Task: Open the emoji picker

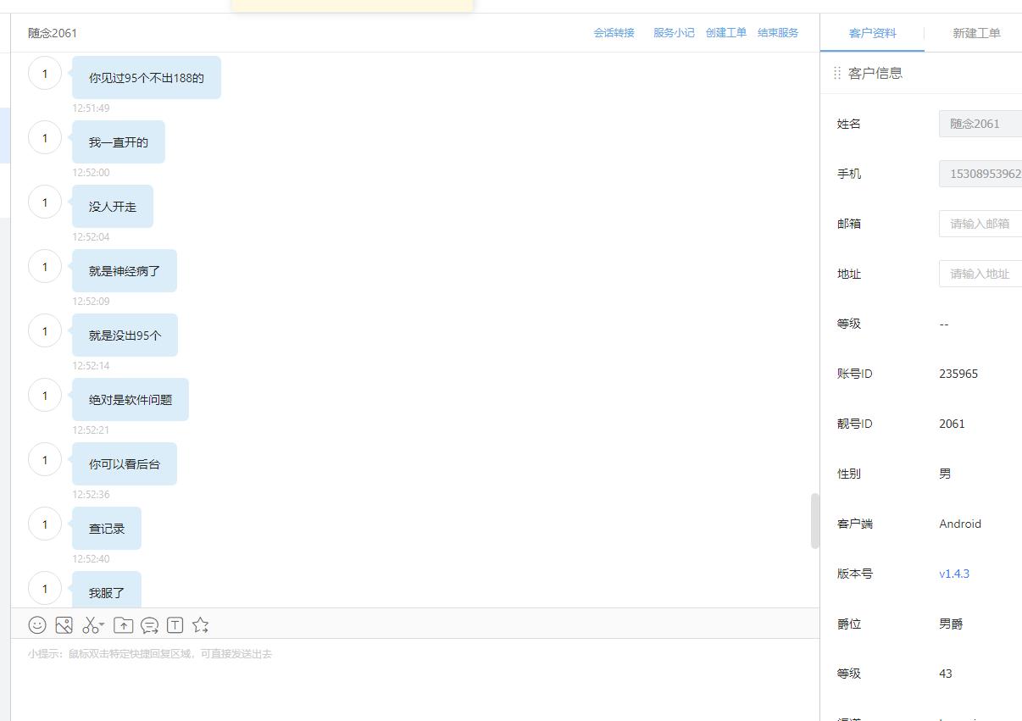Action: coord(37,624)
